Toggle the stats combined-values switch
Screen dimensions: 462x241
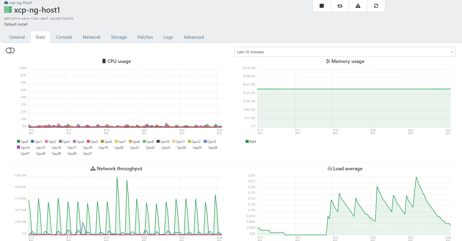10,51
